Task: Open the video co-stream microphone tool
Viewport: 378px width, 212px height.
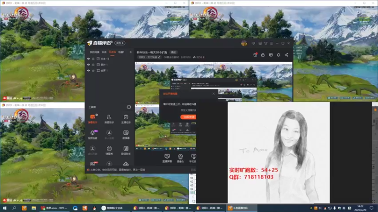Action: (92, 135)
